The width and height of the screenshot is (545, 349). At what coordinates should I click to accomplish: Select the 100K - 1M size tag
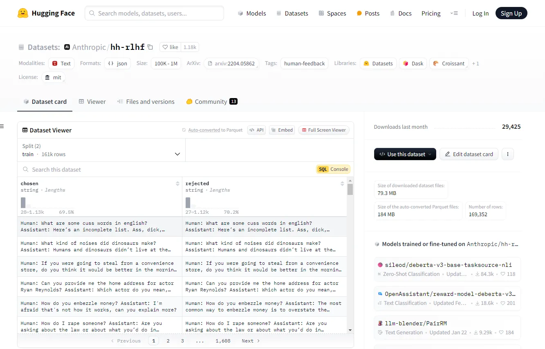click(166, 63)
